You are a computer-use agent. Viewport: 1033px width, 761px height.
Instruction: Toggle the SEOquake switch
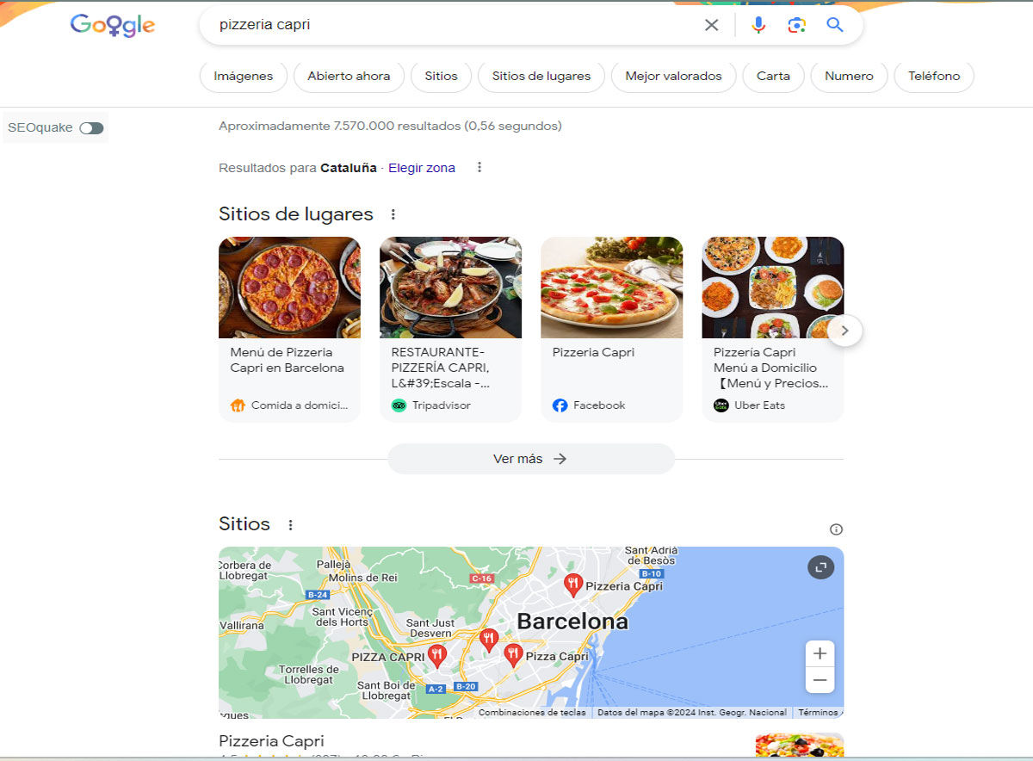coord(91,128)
